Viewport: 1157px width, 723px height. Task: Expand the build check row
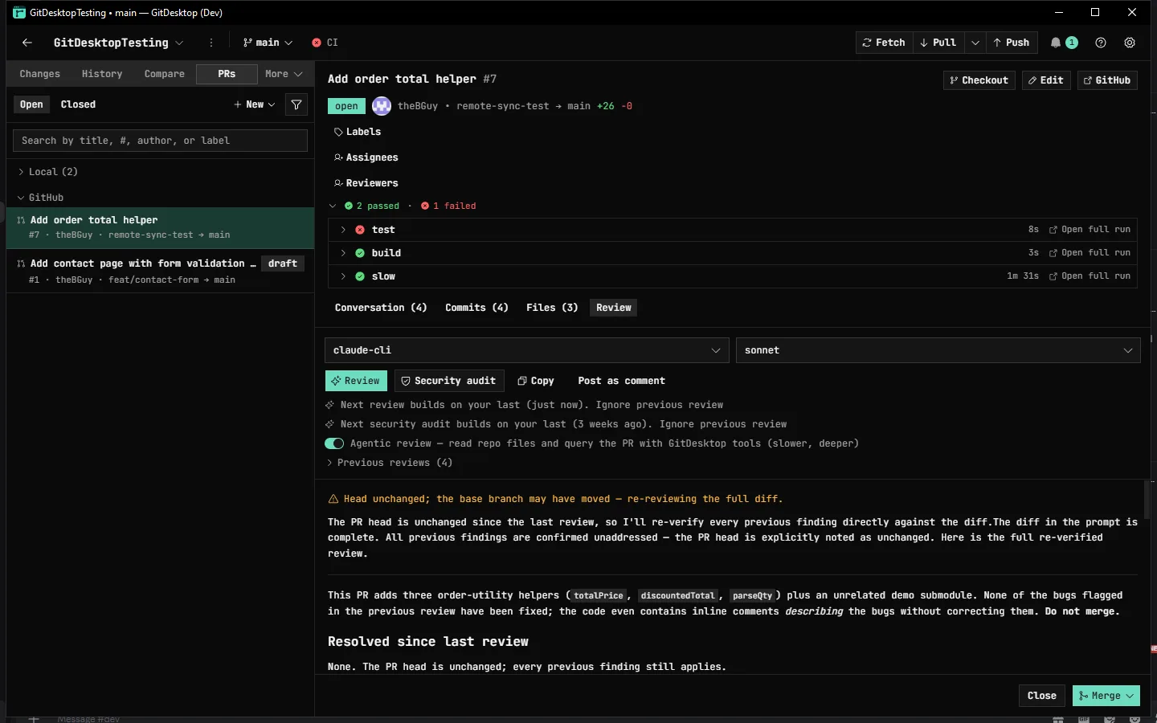coord(343,253)
